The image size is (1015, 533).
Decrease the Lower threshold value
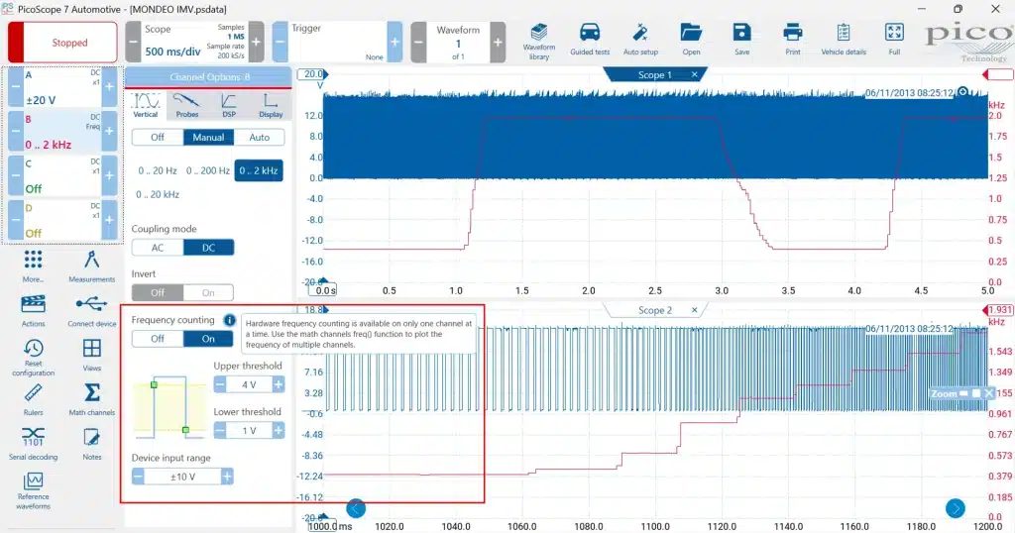pyautogui.click(x=220, y=431)
